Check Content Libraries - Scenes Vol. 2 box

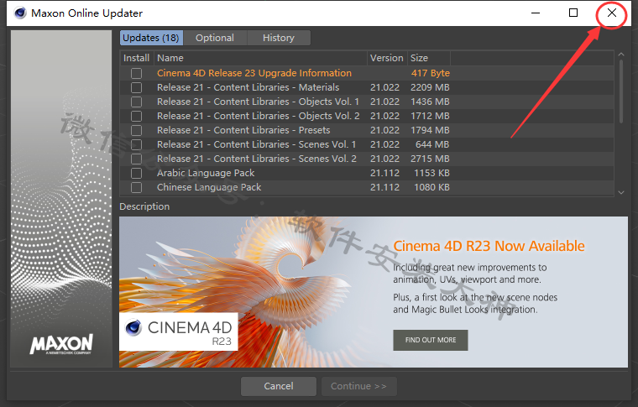click(136, 159)
